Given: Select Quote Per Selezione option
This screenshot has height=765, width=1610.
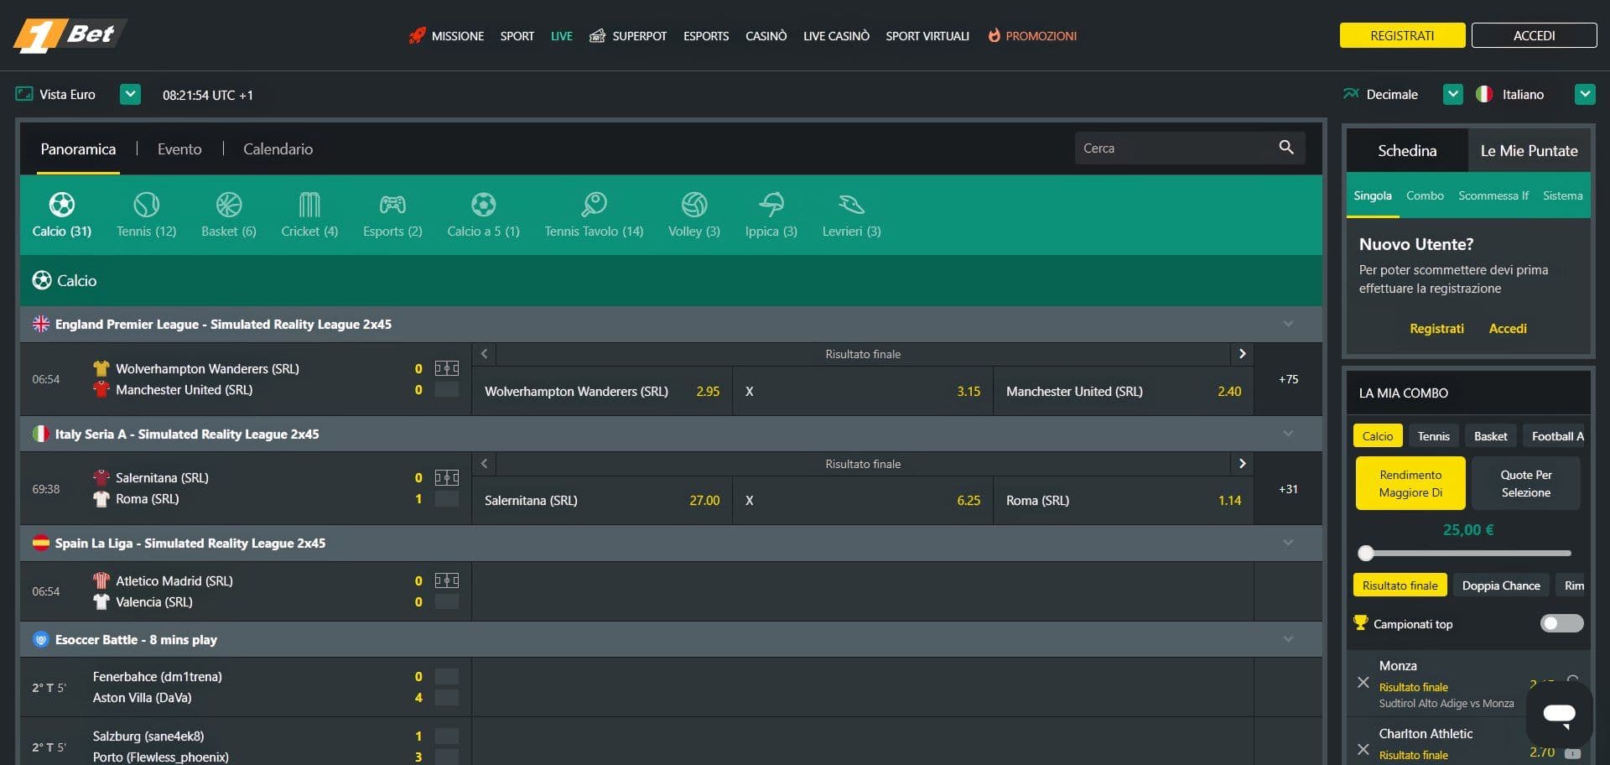Looking at the screenshot, I should 1525,483.
